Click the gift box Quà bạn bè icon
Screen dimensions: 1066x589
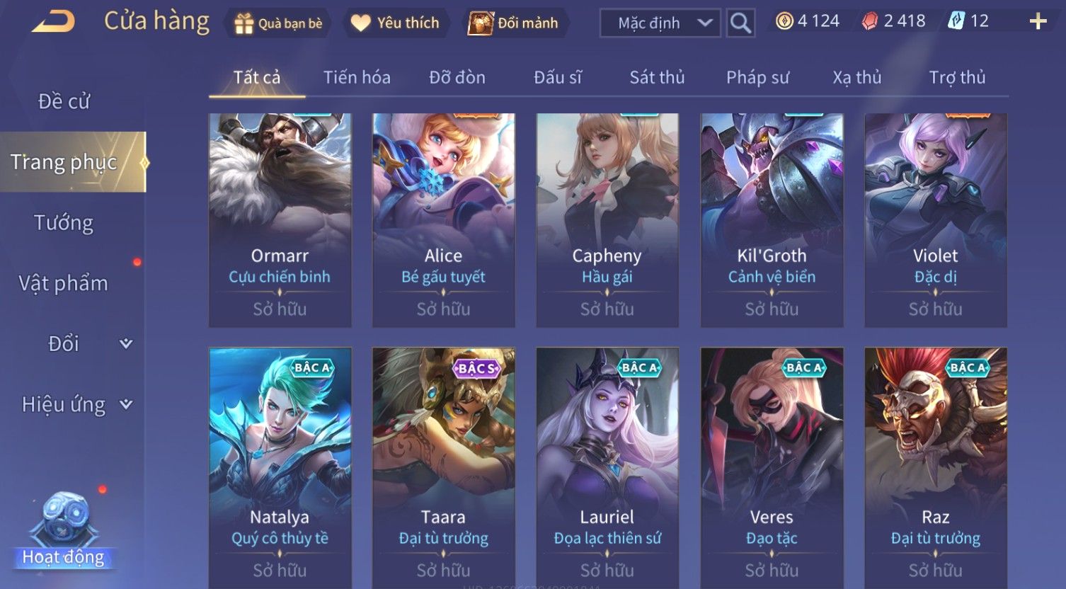click(244, 23)
